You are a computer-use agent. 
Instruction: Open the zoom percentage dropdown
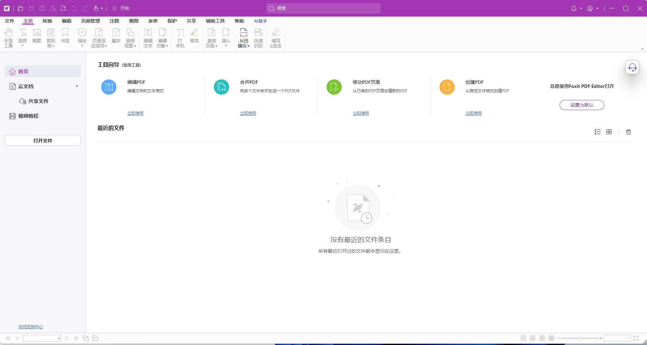pyautogui.click(x=628, y=339)
